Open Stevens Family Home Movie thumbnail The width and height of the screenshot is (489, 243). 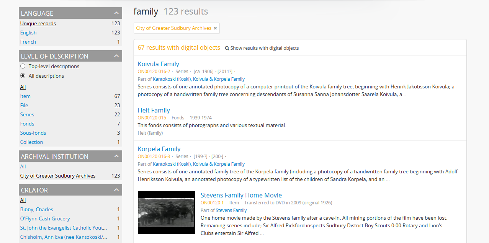point(166,212)
